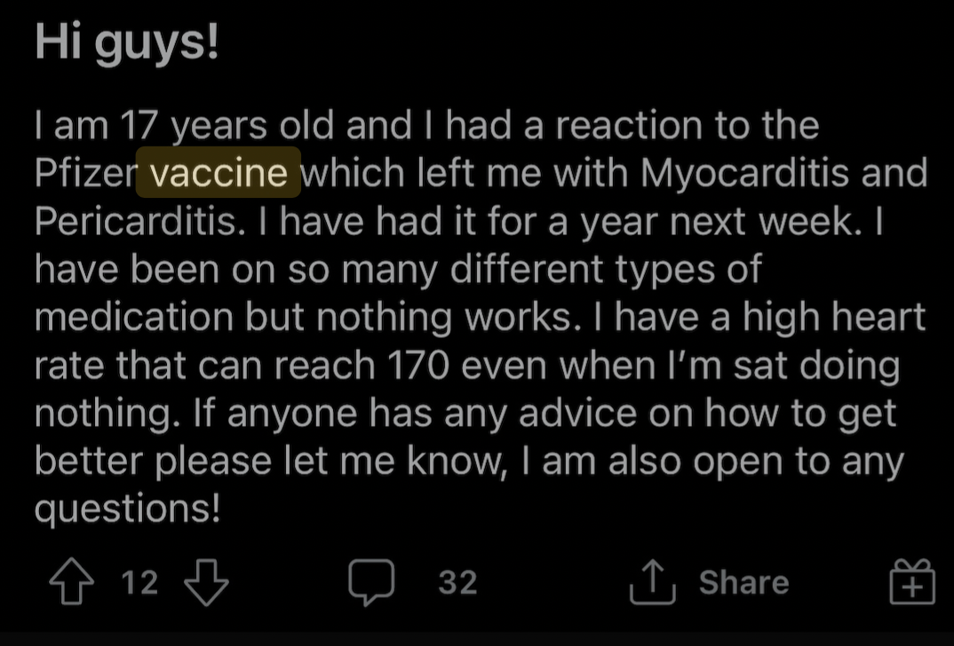954x646 pixels.
Task: Click the Share label
Action: [x=743, y=582]
